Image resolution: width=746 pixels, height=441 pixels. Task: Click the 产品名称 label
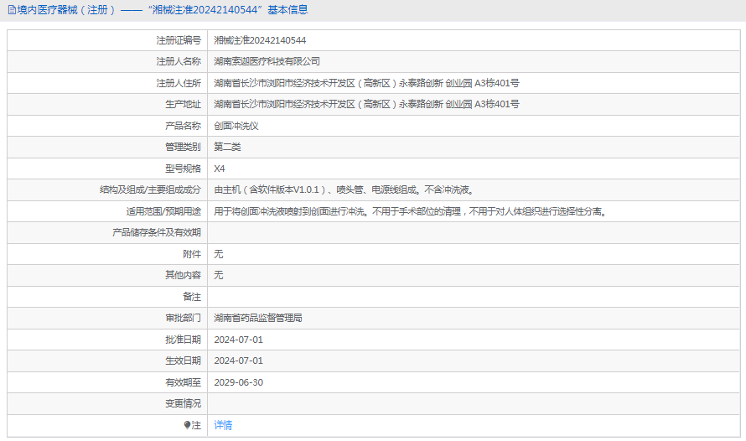[x=183, y=126]
